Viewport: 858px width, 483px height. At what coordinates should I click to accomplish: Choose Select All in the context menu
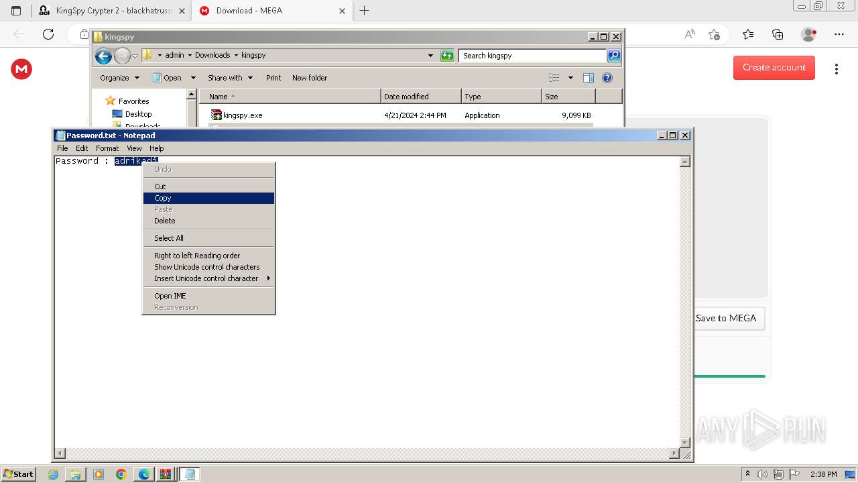pos(208,238)
